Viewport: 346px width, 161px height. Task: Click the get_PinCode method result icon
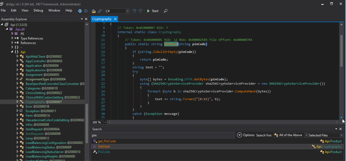point(95,141)
